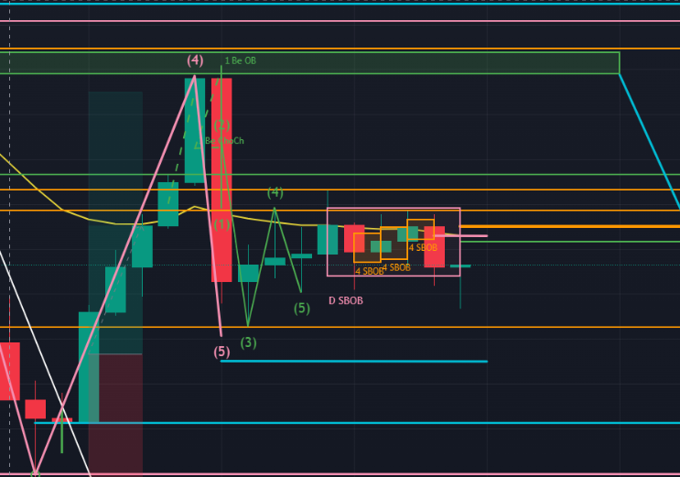The width and height of the screenshot is (680, 477).
Task: Click the pink (4) wave label
Action: coord(195,60)
